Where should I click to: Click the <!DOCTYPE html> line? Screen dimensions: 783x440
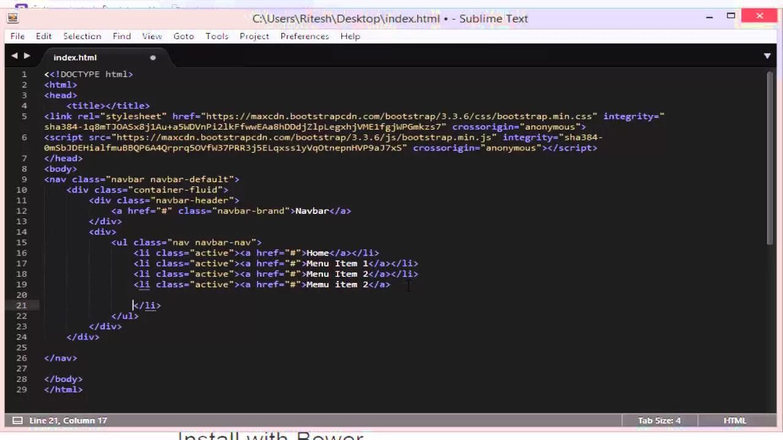pos(89,74)
